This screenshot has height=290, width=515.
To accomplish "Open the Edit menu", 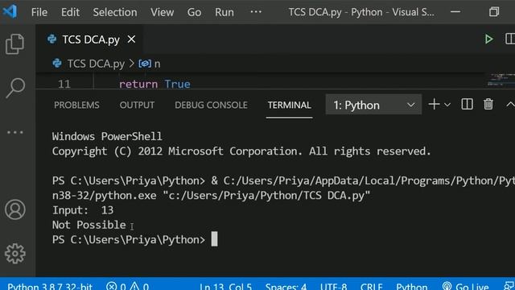I will click(70, 12).
